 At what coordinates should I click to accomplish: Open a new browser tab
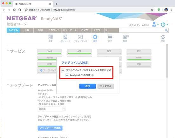coord(56,4)
